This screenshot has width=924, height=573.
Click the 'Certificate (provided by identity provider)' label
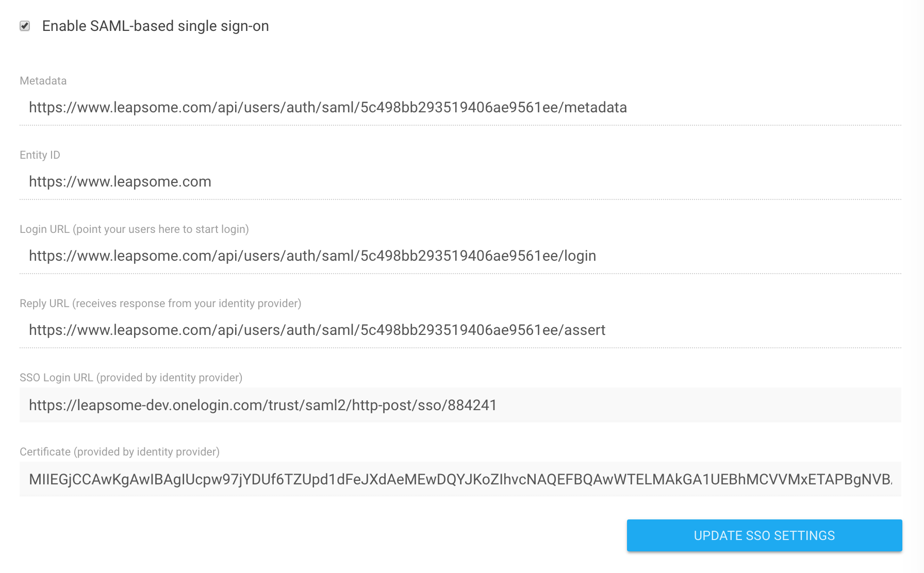(x=120, y=452)
